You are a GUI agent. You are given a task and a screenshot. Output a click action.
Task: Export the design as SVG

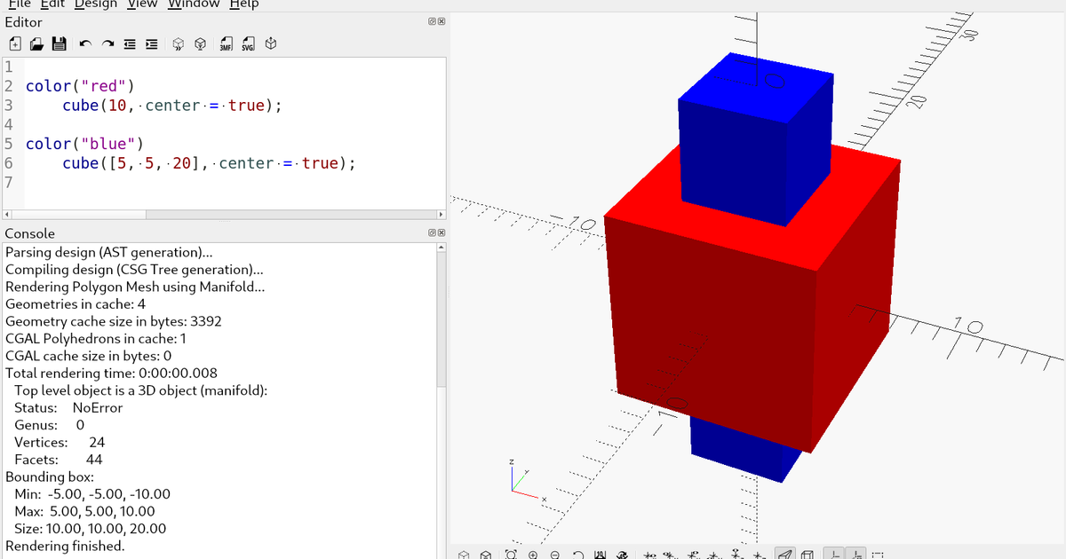click(x=246, y=43)
